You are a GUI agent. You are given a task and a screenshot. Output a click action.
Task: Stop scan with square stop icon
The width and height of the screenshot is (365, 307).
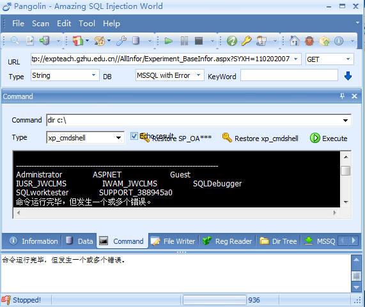pyautogui.click(x=199, y=41)
